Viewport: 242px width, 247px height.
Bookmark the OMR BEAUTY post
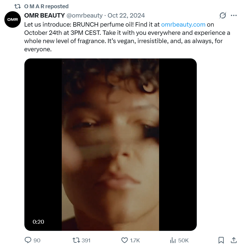tap(221, 240)
